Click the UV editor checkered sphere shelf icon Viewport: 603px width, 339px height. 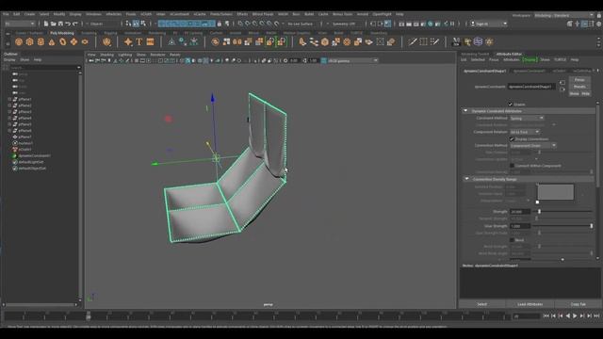pos(478,41)
